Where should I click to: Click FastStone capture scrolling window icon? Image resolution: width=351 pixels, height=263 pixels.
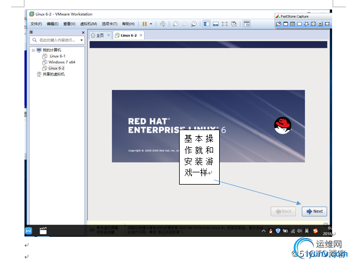(x=320, y=24)
